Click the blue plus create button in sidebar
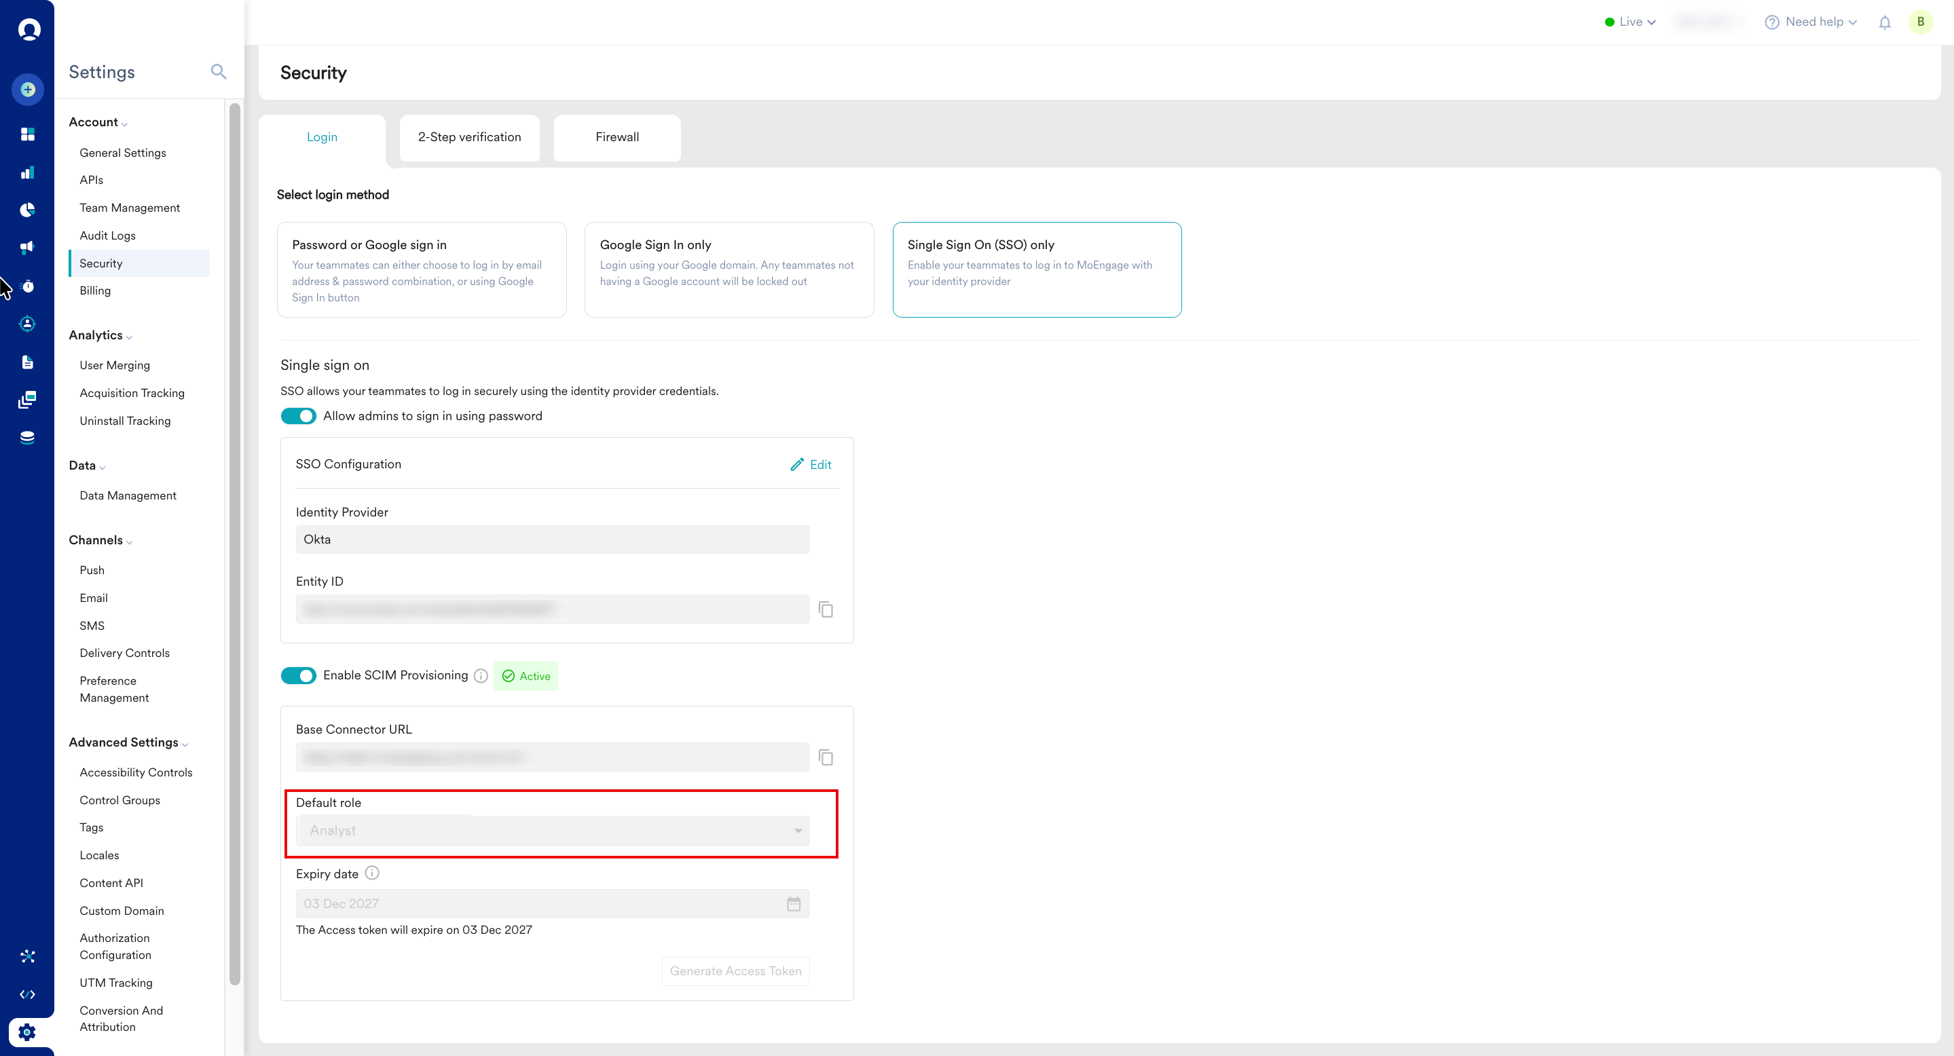The image size is (1954, 1056). coord(28,90)
